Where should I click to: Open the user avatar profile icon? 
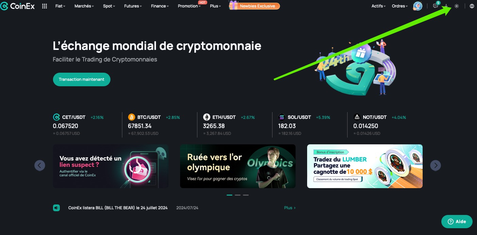[x=418, y=6]
